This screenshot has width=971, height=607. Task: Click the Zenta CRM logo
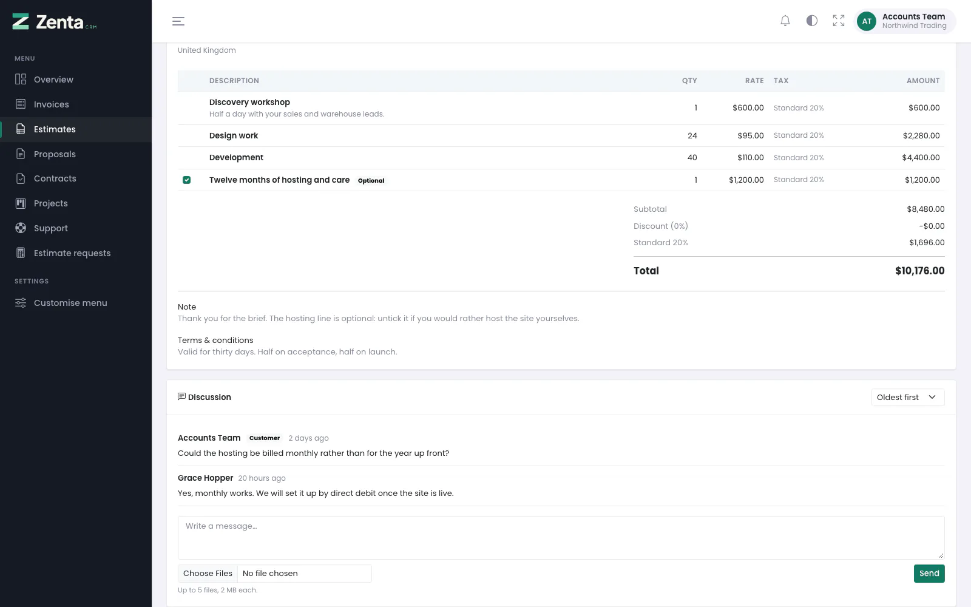pyautogui.click(x=55, y=22)
